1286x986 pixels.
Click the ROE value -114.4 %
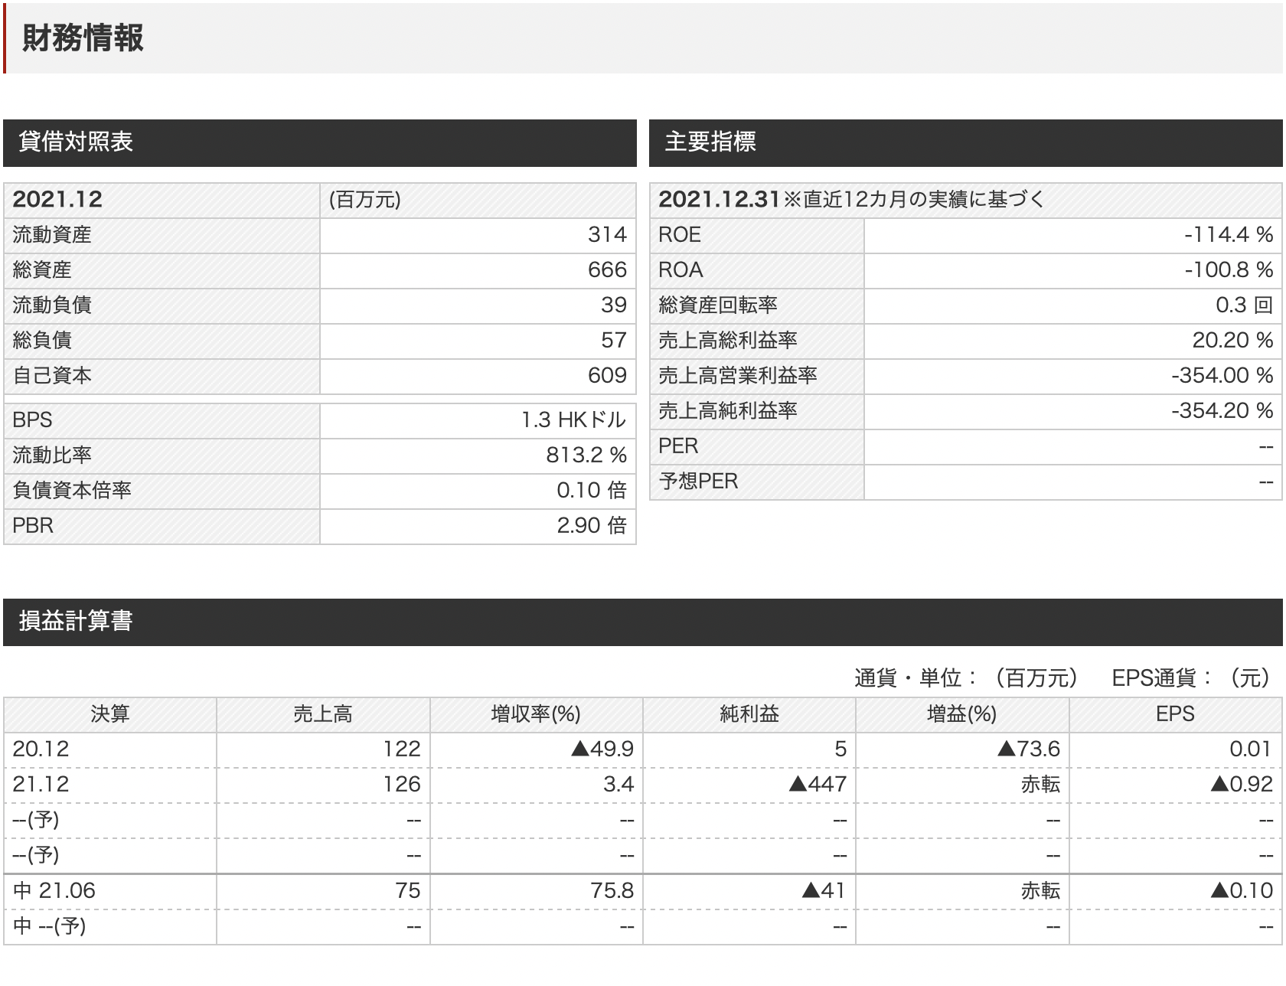click(x=1229, y=235)
